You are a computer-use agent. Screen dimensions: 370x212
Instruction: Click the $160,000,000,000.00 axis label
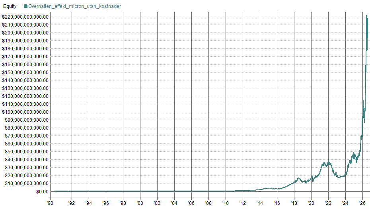pos(25,65)
